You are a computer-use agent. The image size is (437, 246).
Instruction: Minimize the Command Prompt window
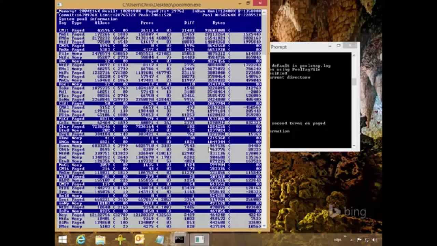(x=330, y=45)
